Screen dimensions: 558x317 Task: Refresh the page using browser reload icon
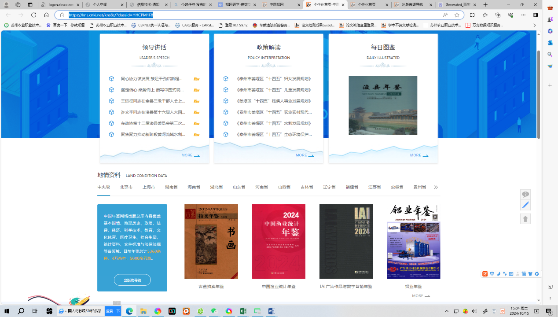point(33,15)
